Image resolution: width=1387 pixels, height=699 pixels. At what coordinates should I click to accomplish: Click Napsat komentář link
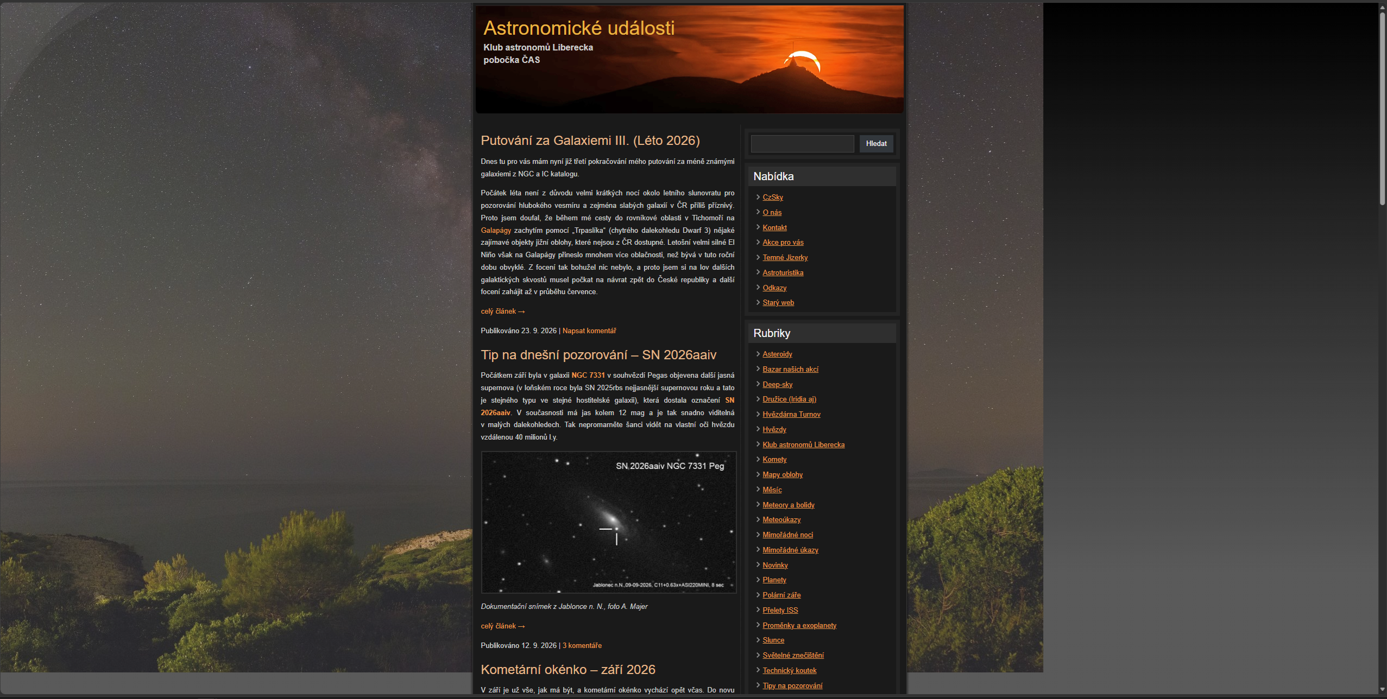pos(589,331)
